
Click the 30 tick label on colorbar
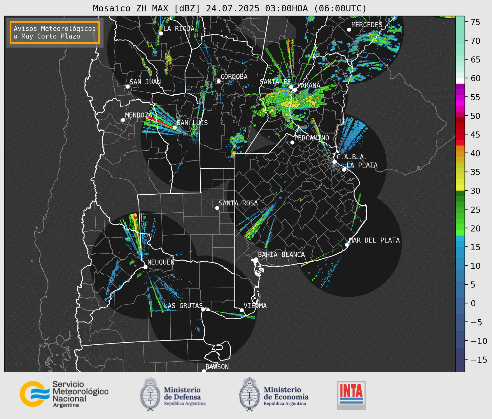tap(475, 191)
